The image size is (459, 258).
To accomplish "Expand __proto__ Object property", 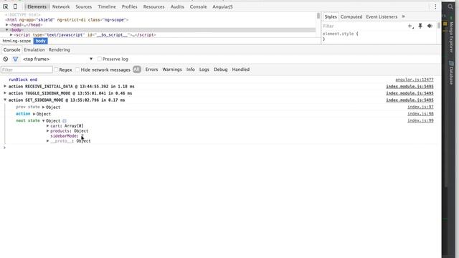I will pos(48,141).
